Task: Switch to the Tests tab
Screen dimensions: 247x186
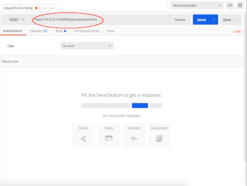Action: [x=110, y=31]
